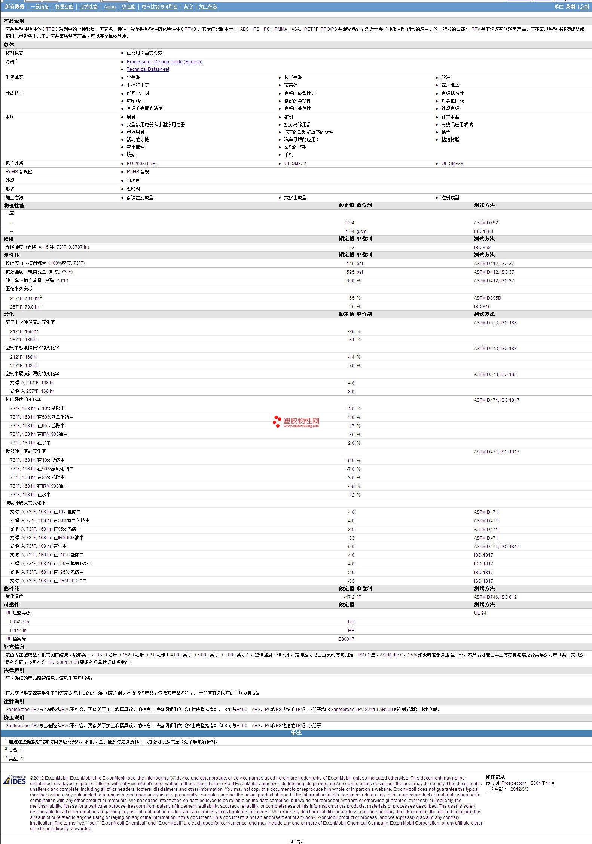The height and width of the screenshot is (844, 592).
Task: Click the 物理性能 section header
Action: pyautogui.click(x=14, y=206)
